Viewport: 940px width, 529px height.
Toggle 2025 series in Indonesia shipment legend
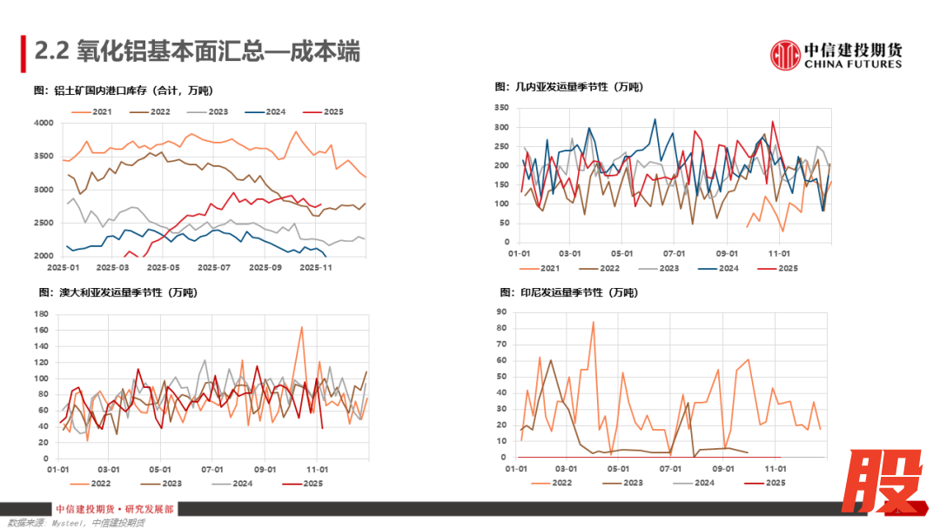(x=766, y=483)
